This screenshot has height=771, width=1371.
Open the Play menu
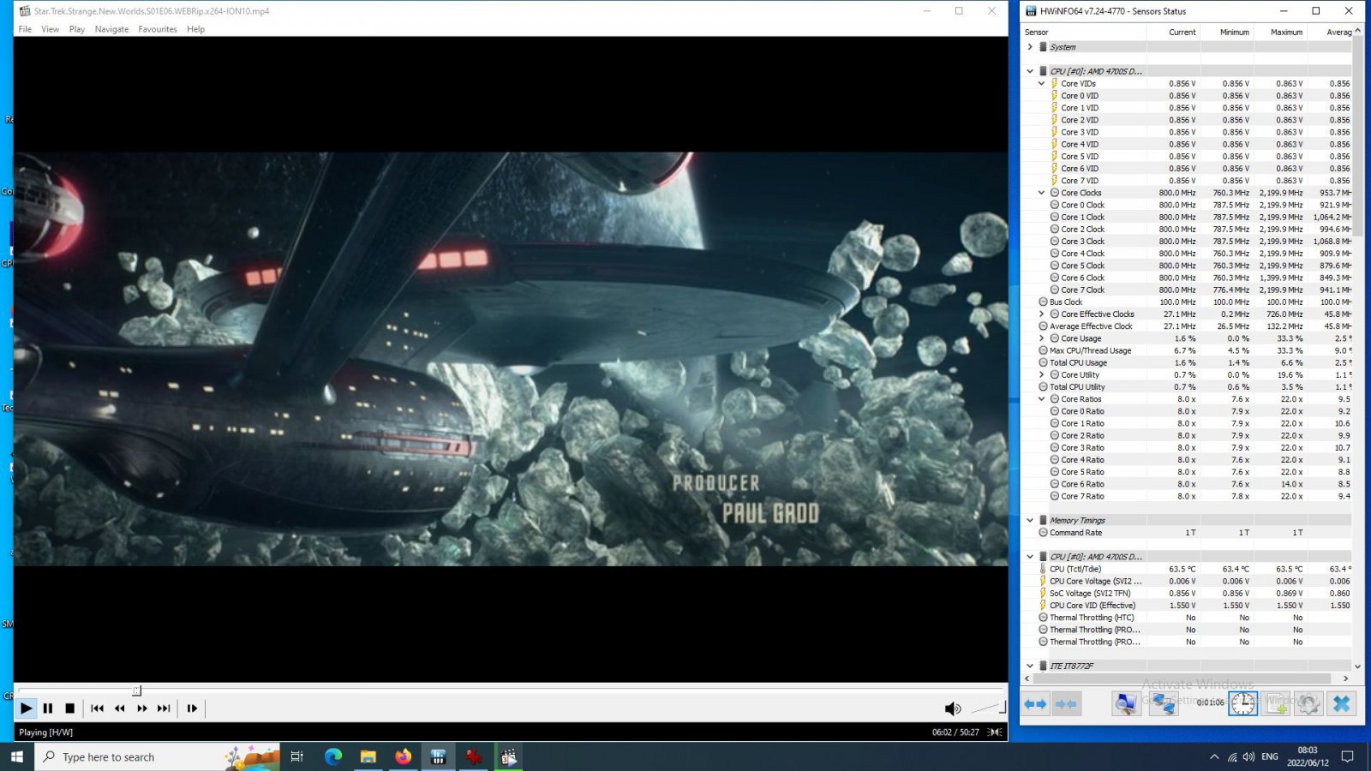pos(77,29)
